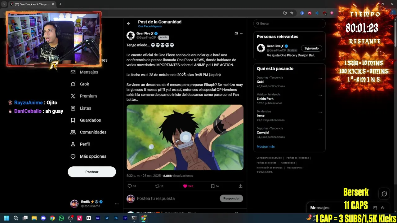Open Gear Five avatar on the post
The image size is (397, 223).
click(131, 35)
